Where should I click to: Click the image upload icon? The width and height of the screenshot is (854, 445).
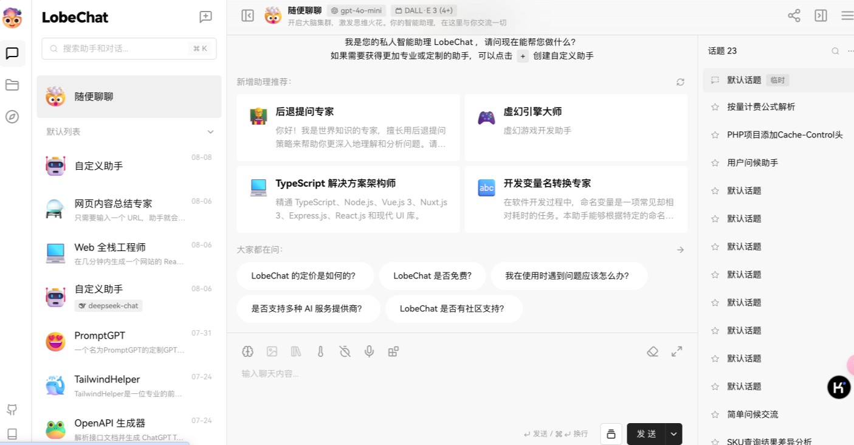(272, 351)
